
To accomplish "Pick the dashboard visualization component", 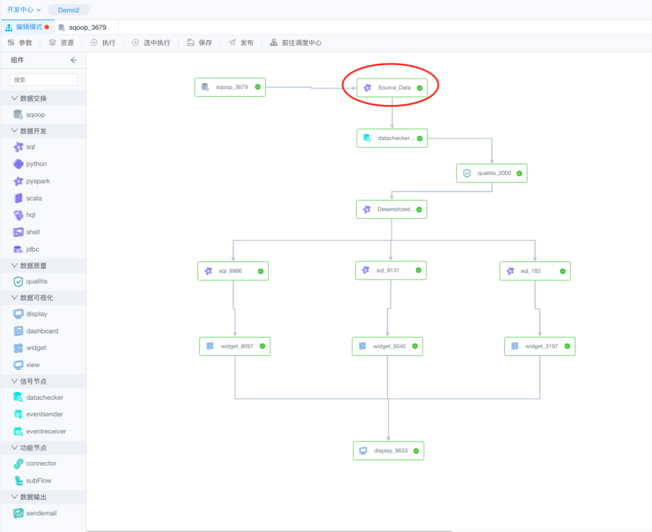I will click(42, 331).
